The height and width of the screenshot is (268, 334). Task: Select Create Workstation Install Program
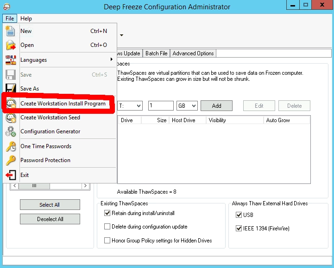(60, 104)
